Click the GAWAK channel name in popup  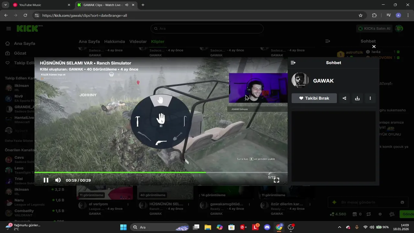(x=323, y=81)
